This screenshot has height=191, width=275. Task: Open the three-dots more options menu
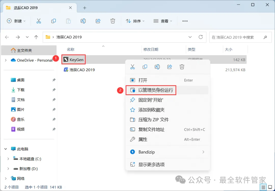pos(185,21)
